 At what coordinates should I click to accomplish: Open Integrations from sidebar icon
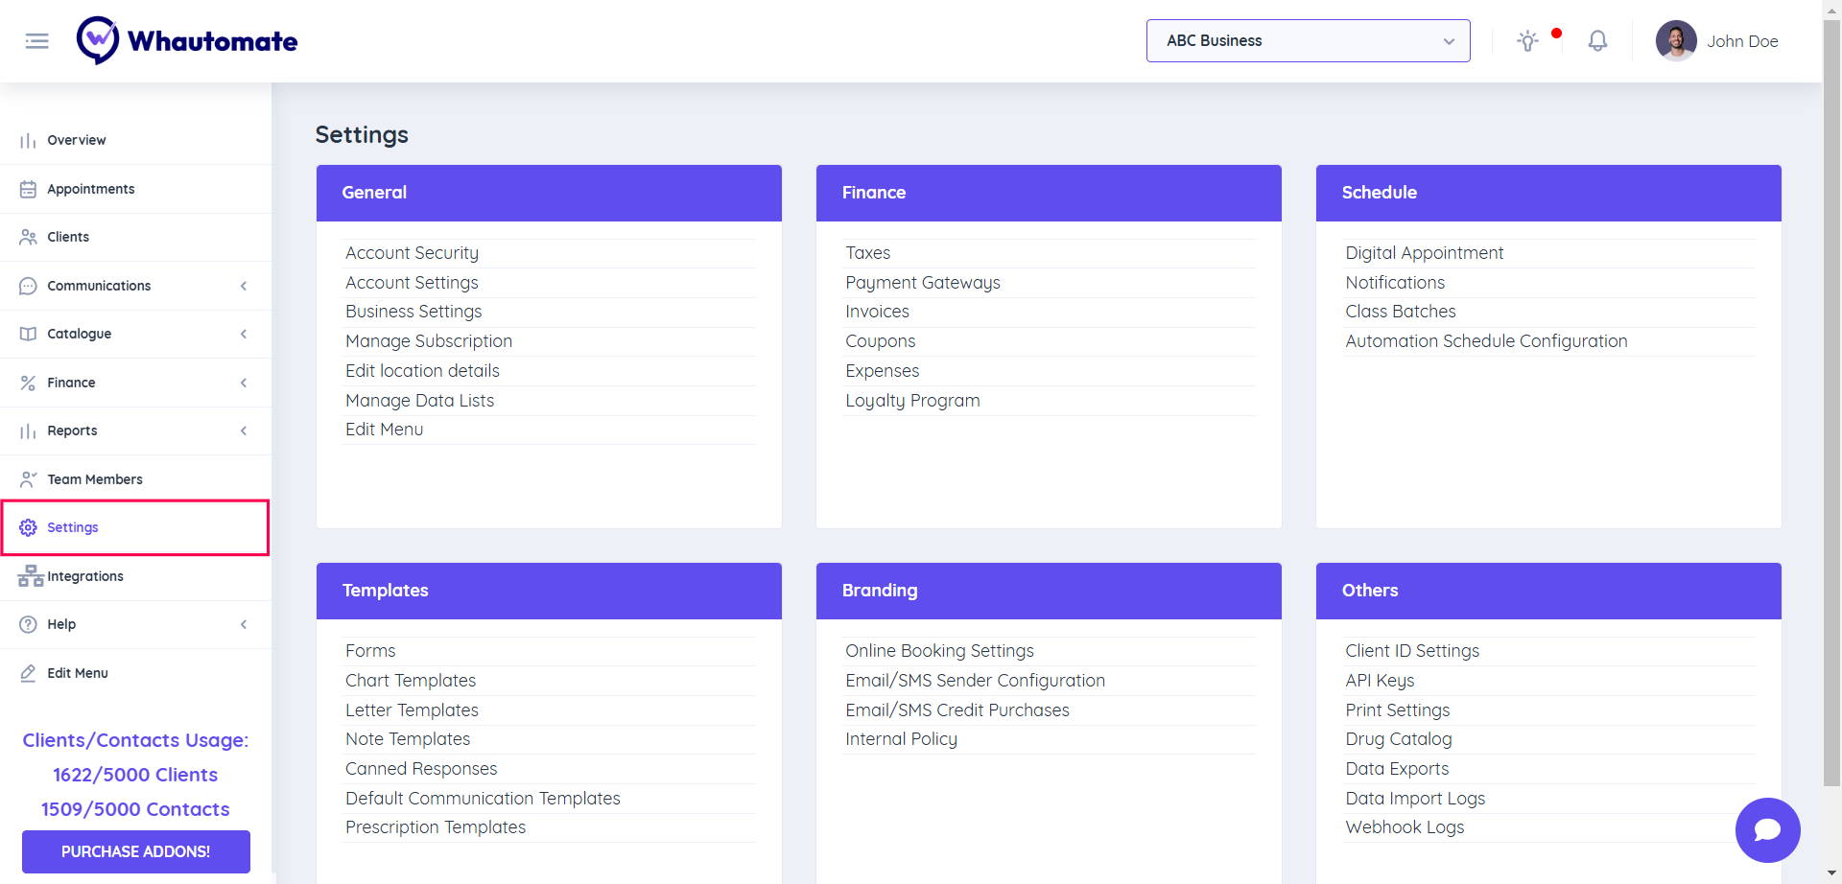(30, 576)
